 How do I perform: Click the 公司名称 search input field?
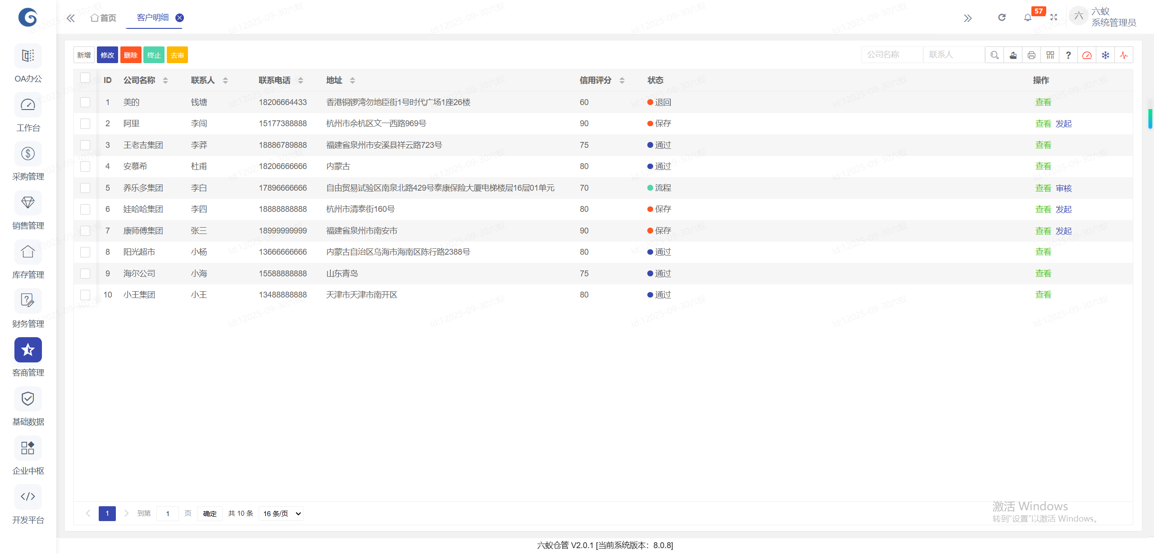[892, 55]
